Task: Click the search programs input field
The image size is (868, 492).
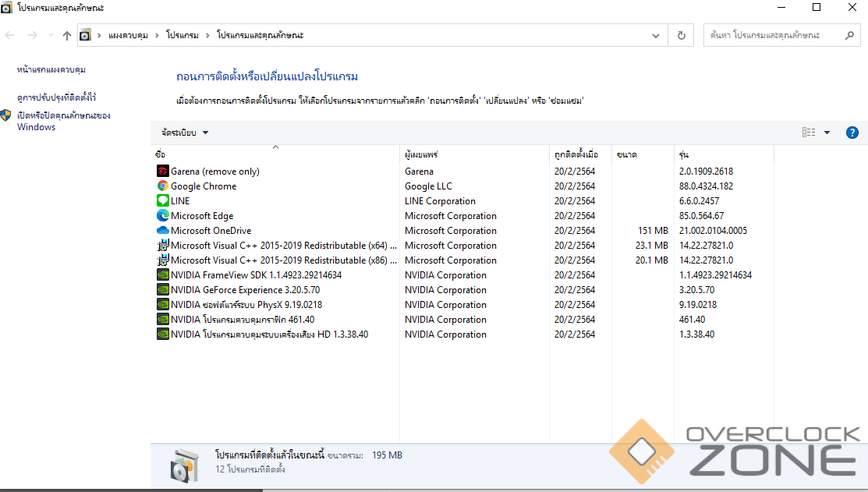Action: (772, 35)
